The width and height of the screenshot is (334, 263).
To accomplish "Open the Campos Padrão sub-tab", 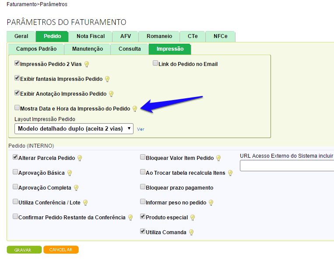I will point(36,49).
